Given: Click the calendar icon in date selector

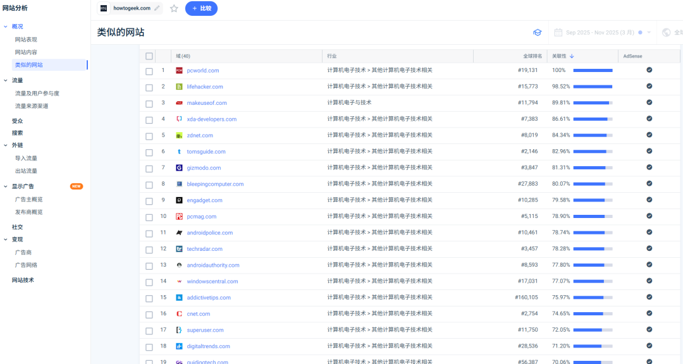Looking at the screenshot, I should point(558,33).
